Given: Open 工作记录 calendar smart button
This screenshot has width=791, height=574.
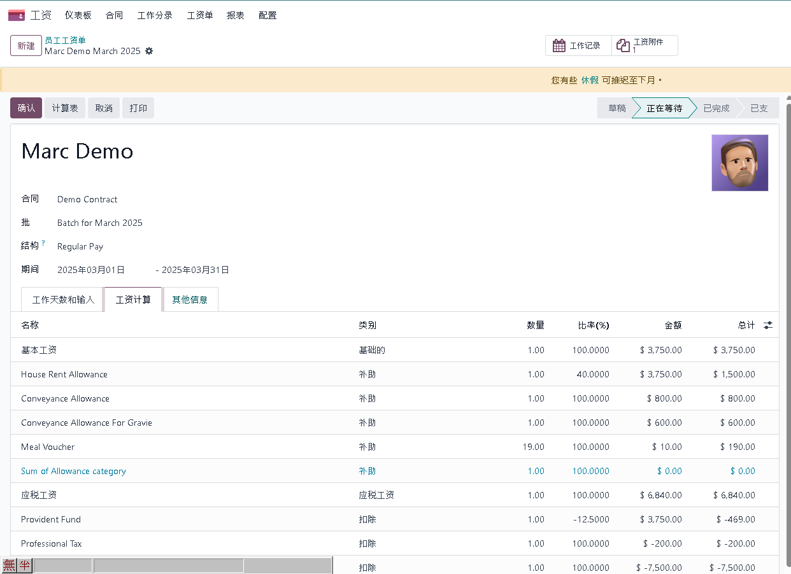Looking at the screenshot, I should (x=578, y=46).
